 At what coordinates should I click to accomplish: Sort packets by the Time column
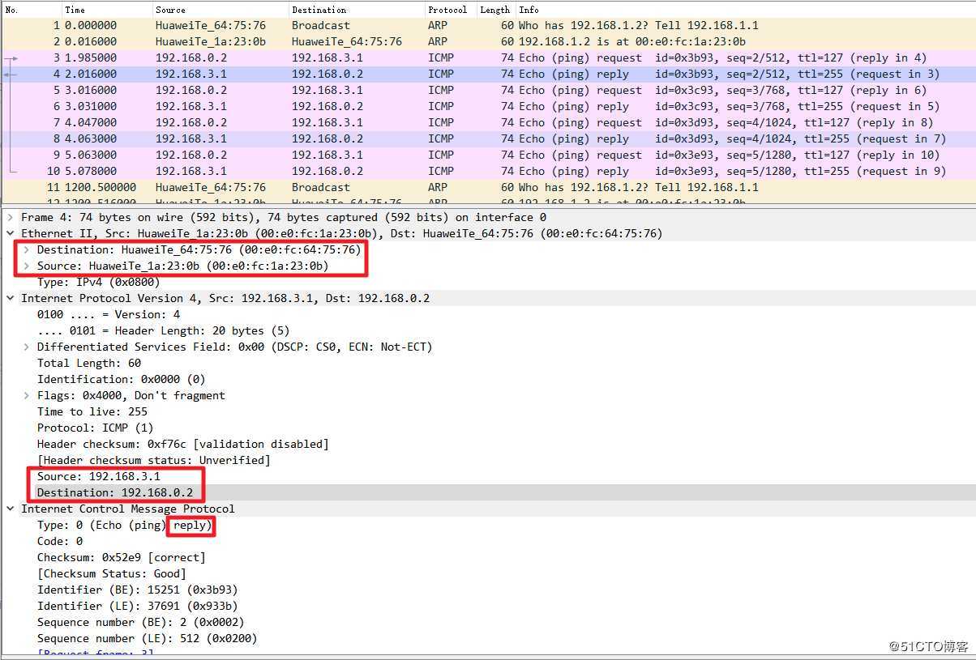pyautogui.click(x=107, y=10)
